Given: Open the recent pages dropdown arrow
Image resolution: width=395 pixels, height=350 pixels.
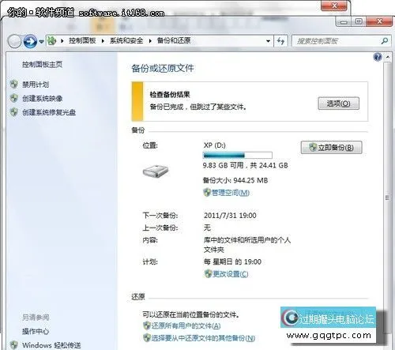Looking at the screenshot, I should coord(41,41).
